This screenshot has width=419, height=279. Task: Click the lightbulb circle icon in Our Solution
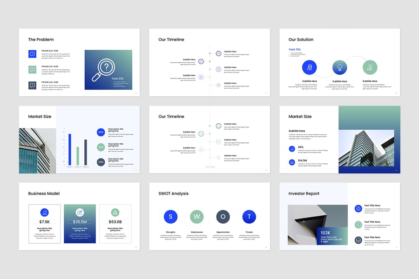pos(340,68)
